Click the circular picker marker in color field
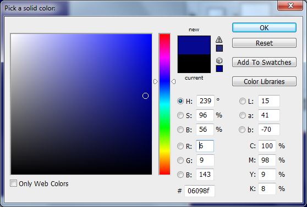Viewport: 307px width, 207px height. tap(145, 96)
